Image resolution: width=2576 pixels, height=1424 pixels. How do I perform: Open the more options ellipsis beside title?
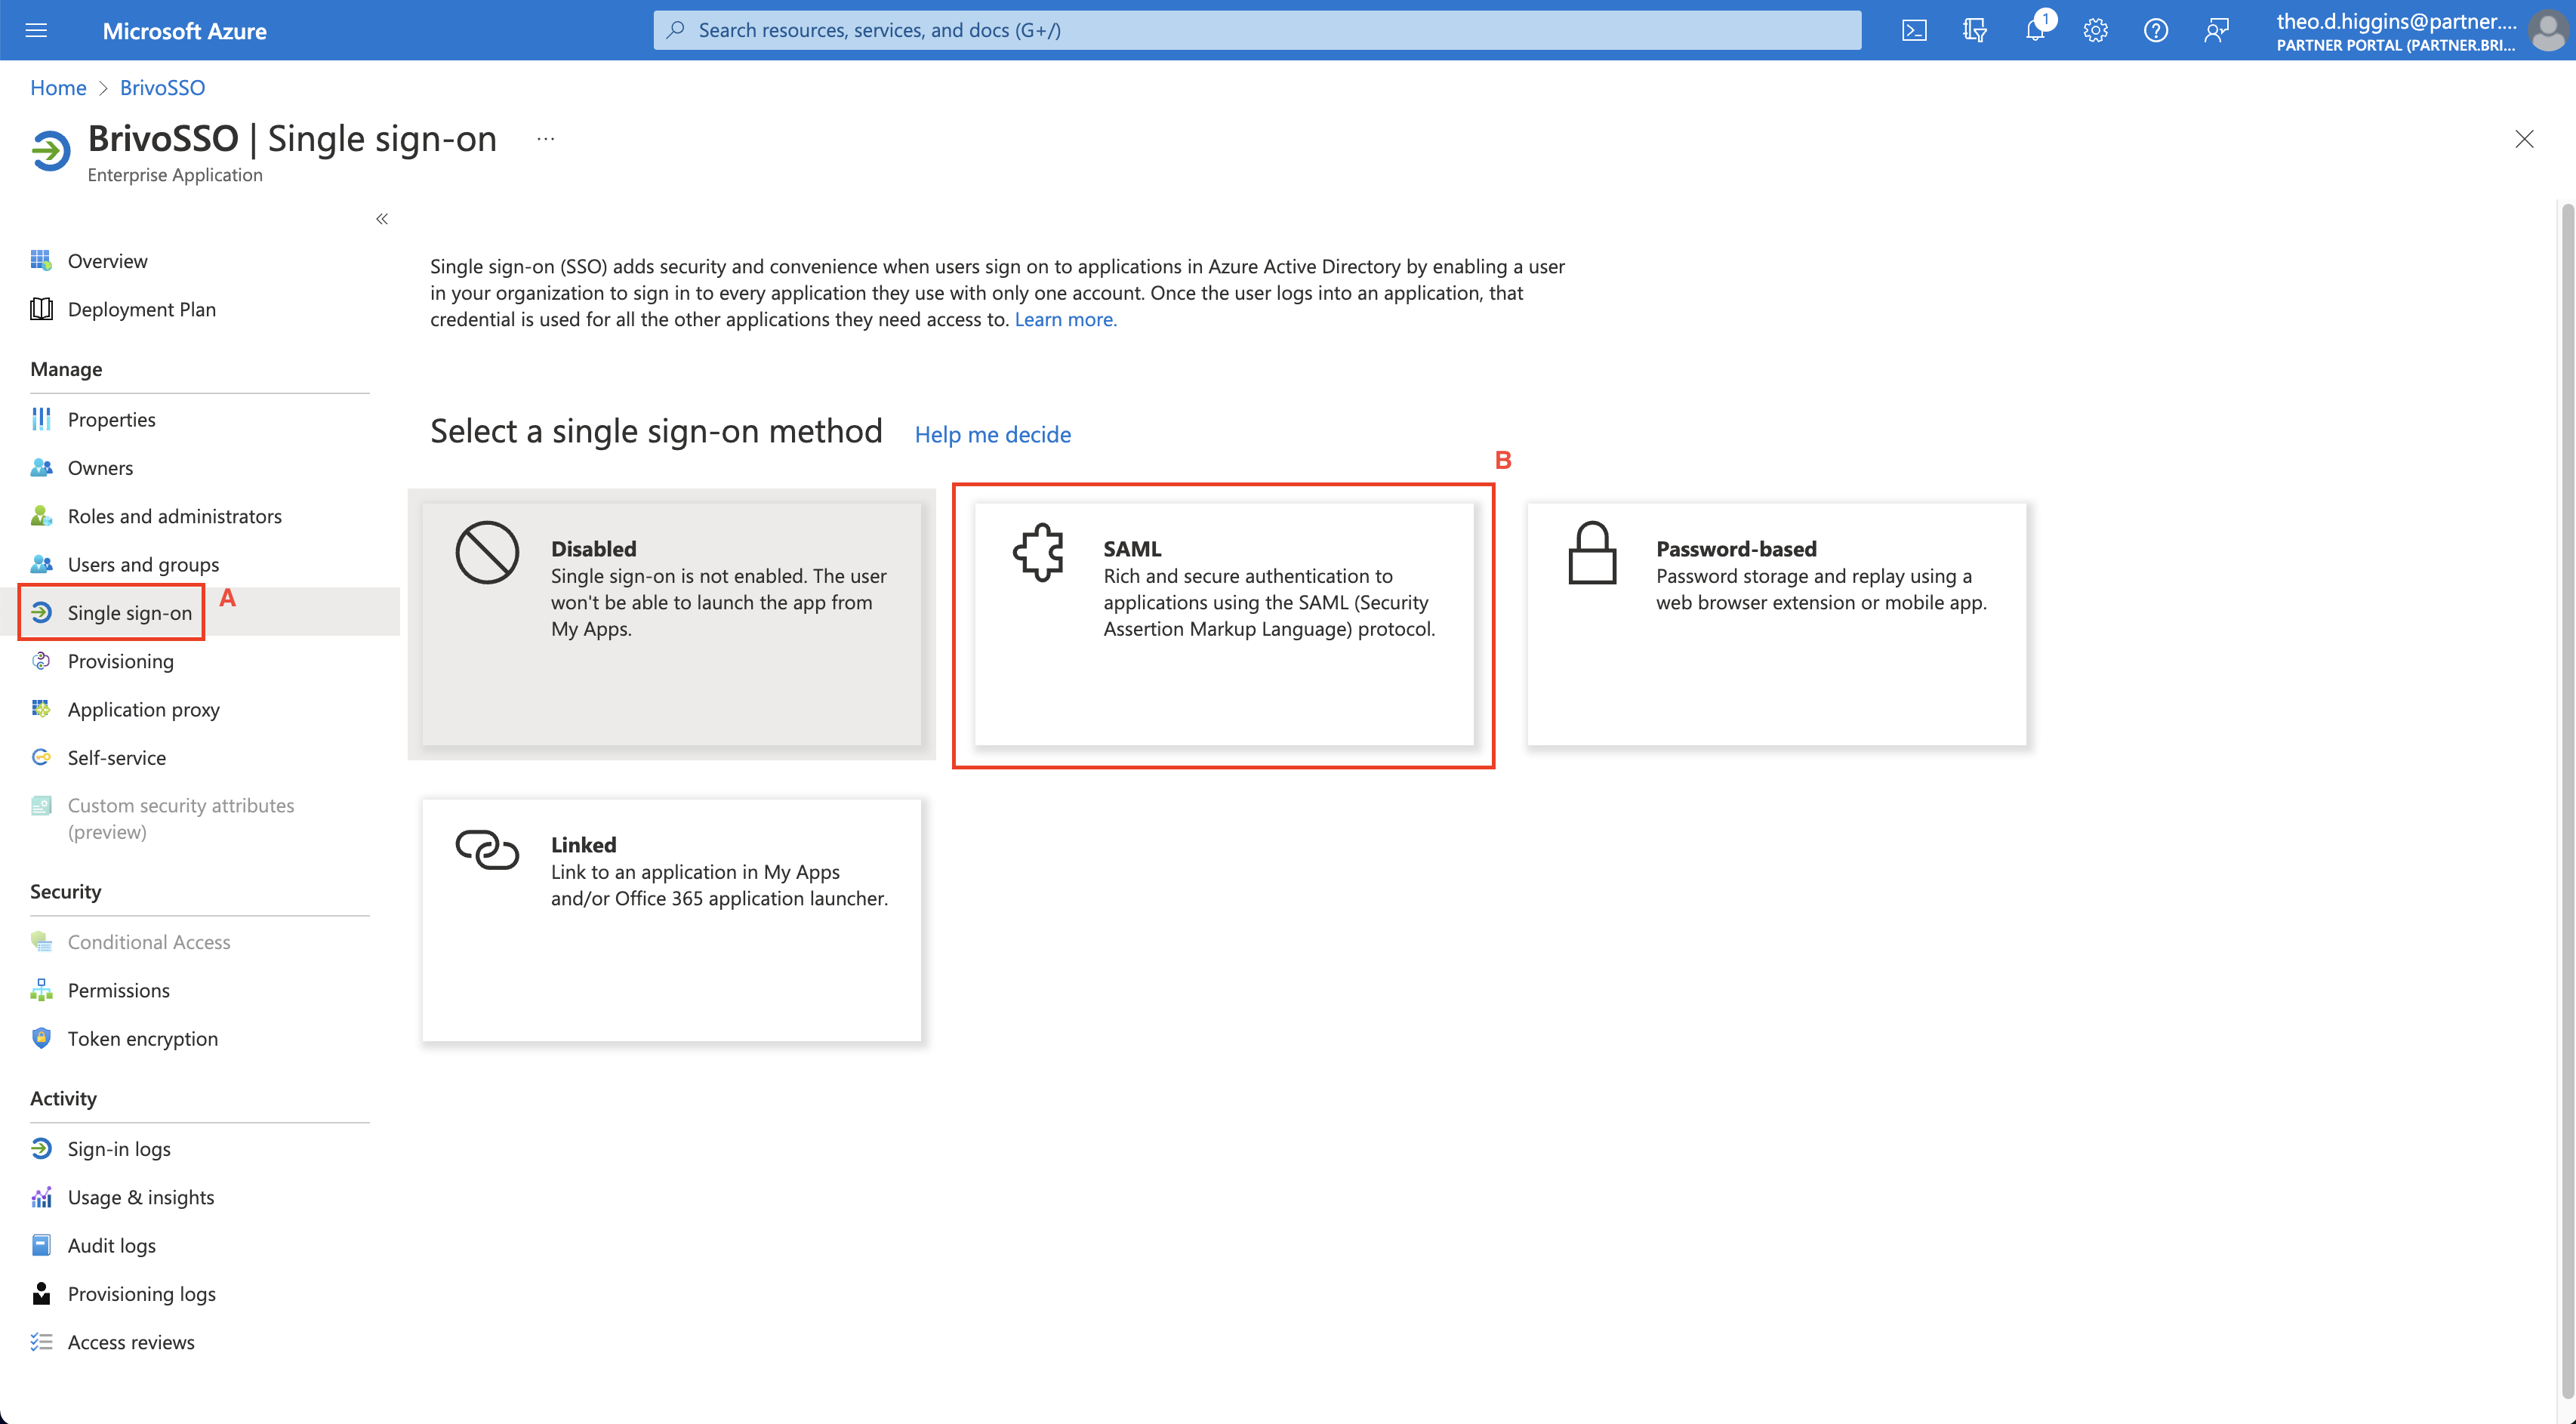click(545, 139)
